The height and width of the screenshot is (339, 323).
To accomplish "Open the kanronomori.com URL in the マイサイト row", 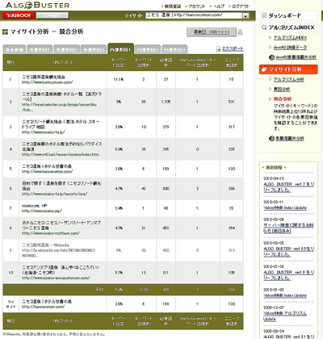I will point(43,307).
